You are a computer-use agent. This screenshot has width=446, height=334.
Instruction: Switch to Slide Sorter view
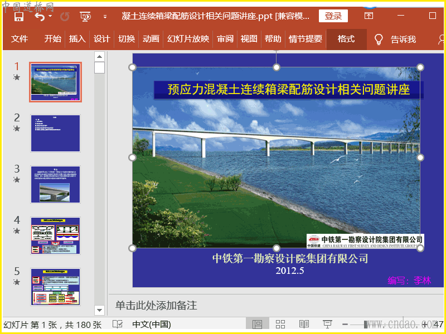tap(280, 324)
